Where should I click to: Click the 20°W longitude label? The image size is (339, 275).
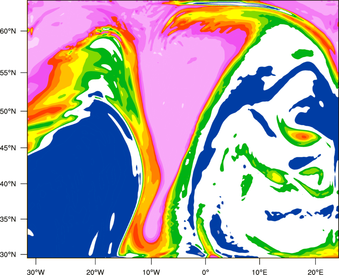click(95, 272)
